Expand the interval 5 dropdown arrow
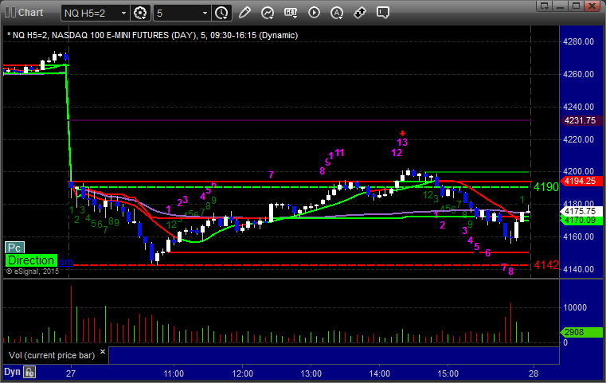This screenshot has height=383, width=606. (x=205, y=14)
